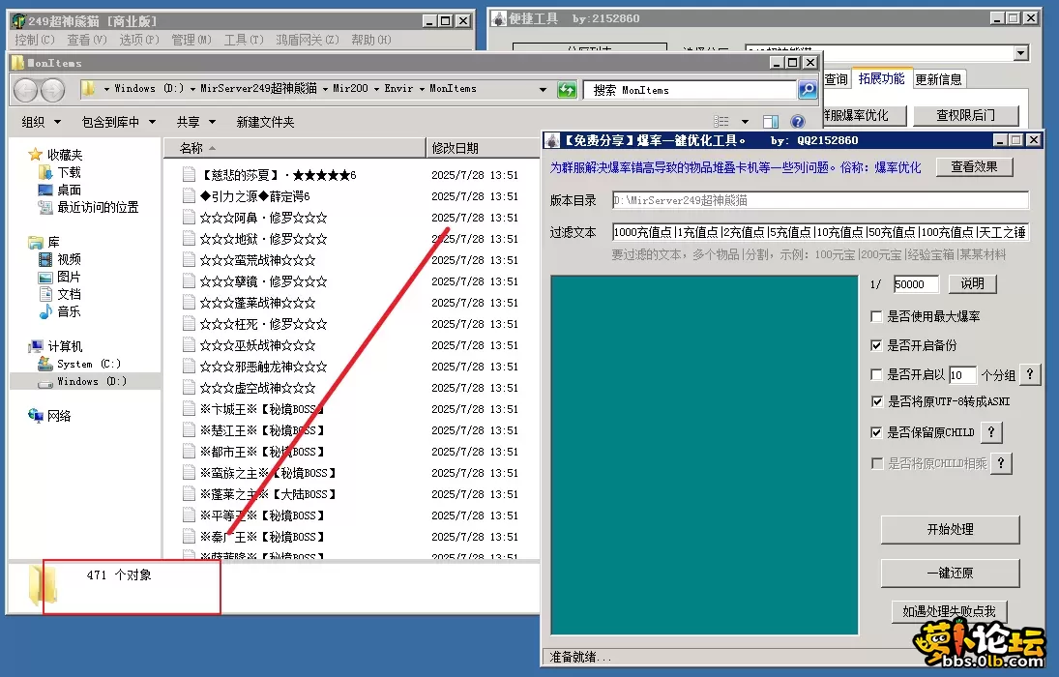Uncheck 是否开启备份 option
Image resolution: width=1059 pixels, height=677 pixels.
point(876,345)
